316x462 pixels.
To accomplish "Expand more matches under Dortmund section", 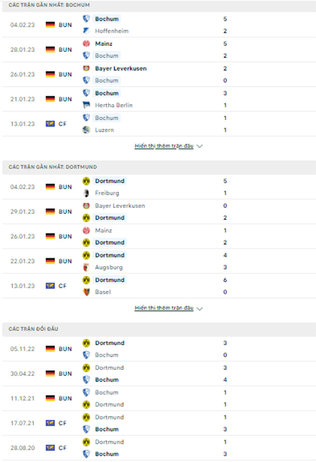I will [x=164, y=308].
